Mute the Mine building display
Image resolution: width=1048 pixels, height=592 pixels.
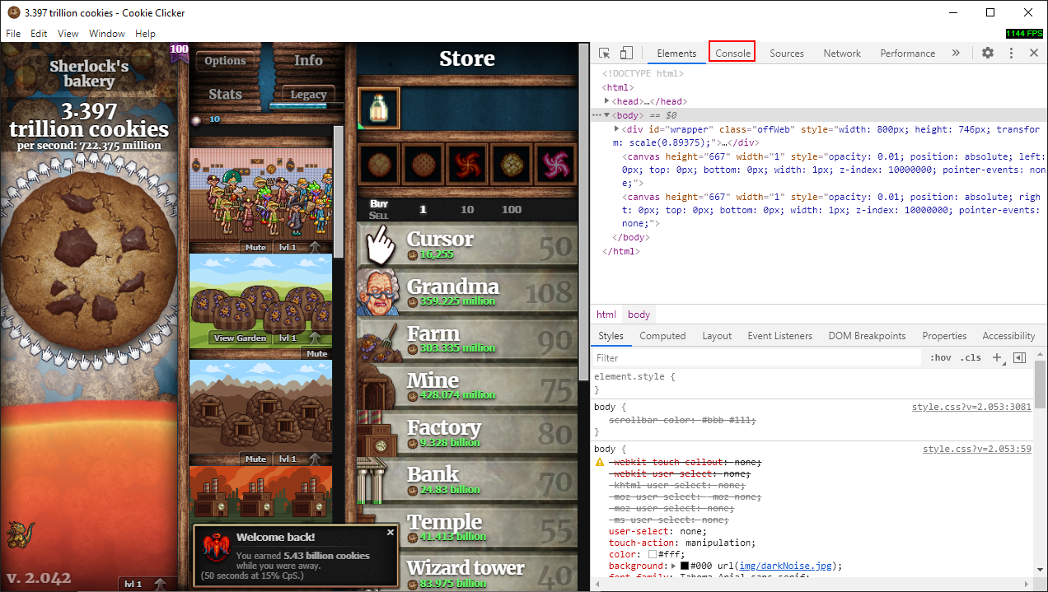click(256, 459)
